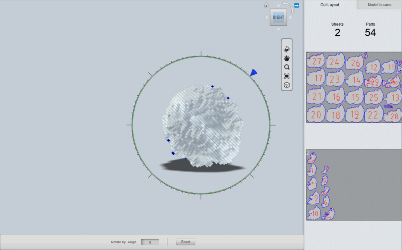Click the blue triangle marker on rotation dial
This screenshot has width=402, height=250.
click(x=253, y=73)
